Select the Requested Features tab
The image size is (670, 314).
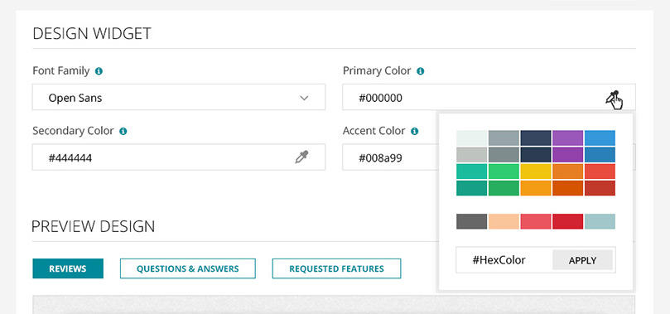pos(337,268)
